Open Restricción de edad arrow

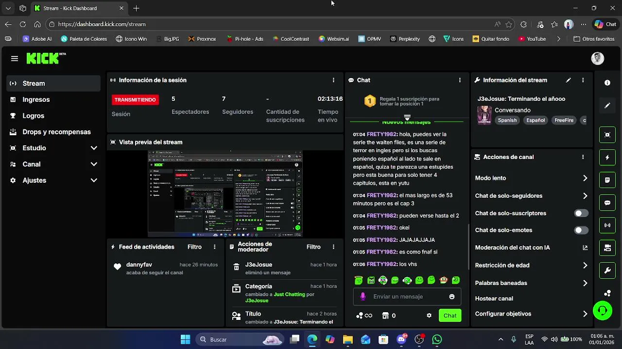[x=585, y=266]
